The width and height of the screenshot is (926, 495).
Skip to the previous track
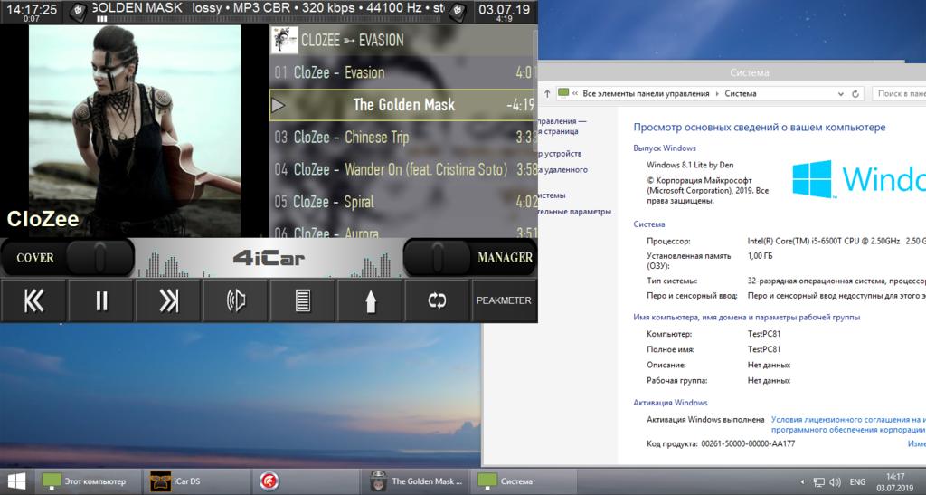click(33, 300)
